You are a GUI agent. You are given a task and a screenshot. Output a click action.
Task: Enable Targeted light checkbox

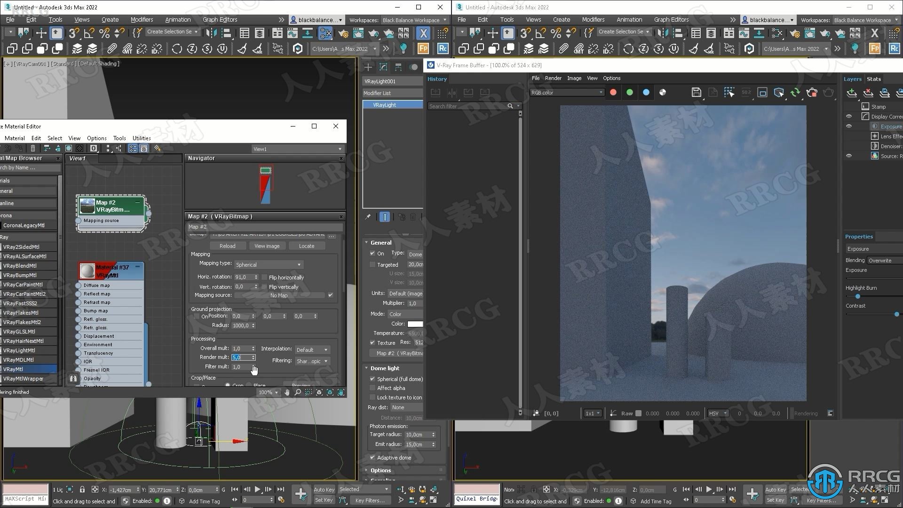(x=372, y=263)
